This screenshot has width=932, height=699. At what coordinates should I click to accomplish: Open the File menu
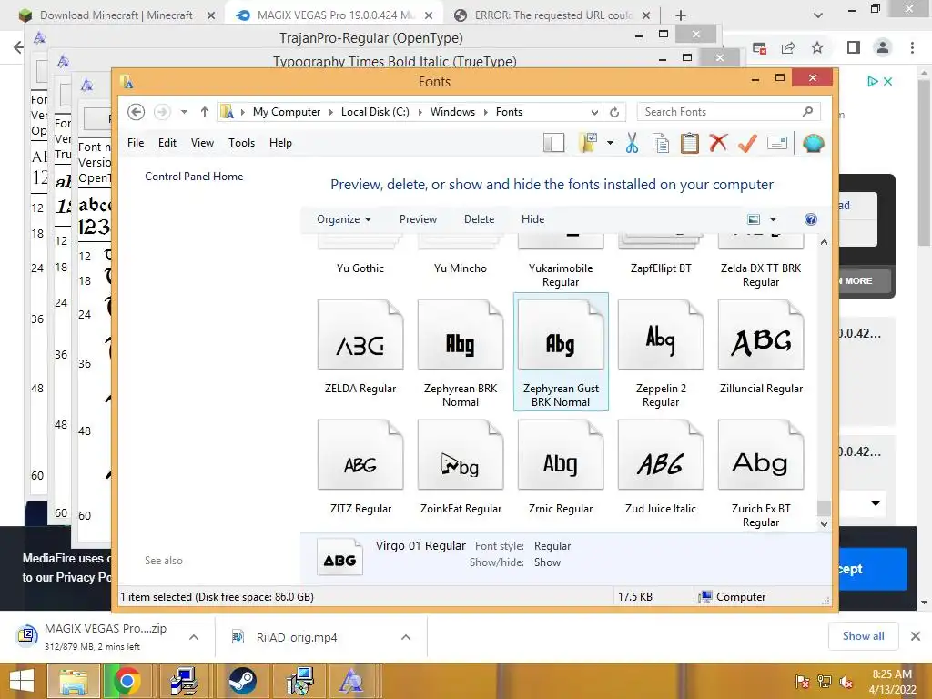tap(136, 143)
